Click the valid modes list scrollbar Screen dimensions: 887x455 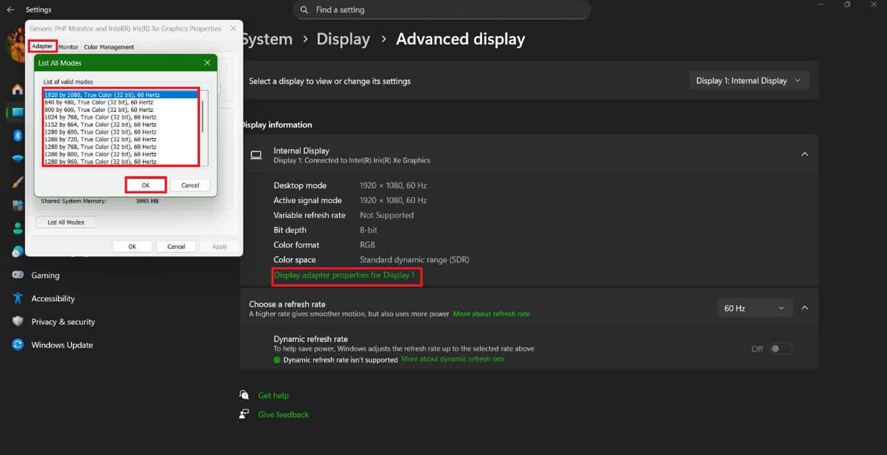pos(205,116)
